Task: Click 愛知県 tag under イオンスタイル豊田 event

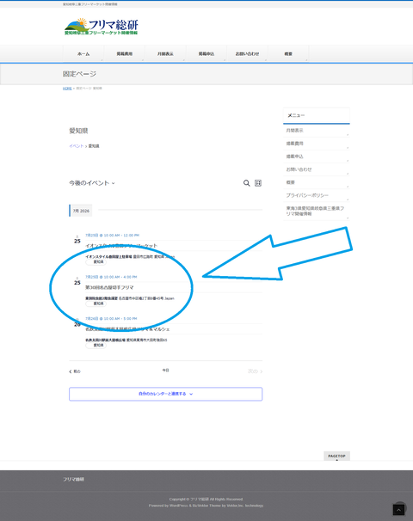Action: point(96,262)
